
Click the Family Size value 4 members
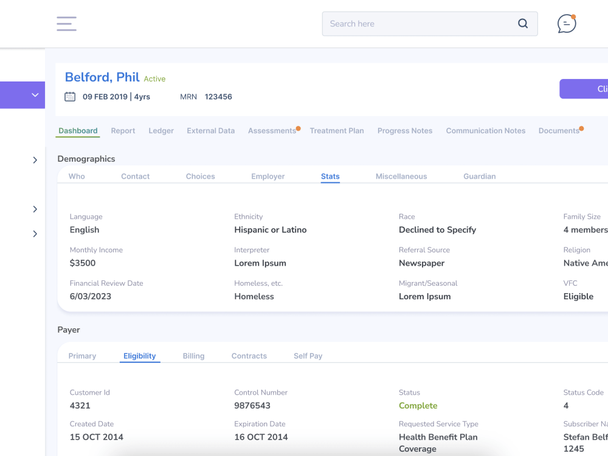(x=586, y=230)
